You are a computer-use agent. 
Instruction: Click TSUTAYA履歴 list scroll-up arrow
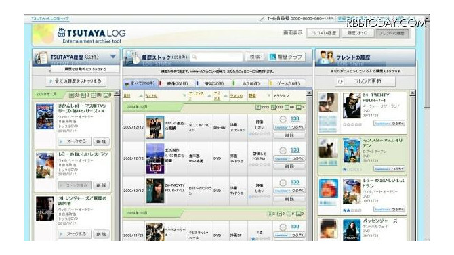[117, 93]
